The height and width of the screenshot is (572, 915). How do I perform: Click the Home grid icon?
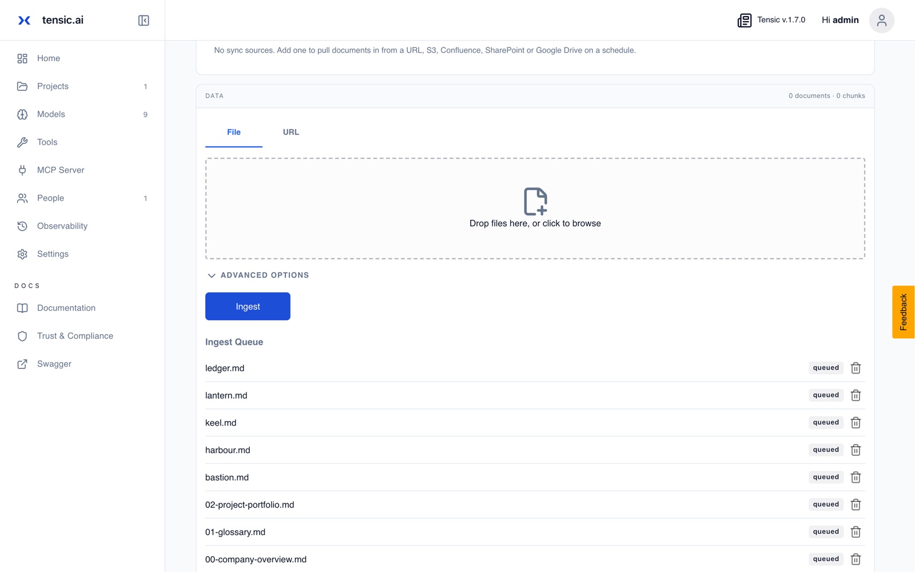point(22,58)
